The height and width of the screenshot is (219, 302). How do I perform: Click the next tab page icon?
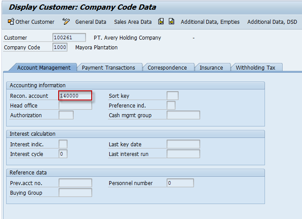point(172,21)
